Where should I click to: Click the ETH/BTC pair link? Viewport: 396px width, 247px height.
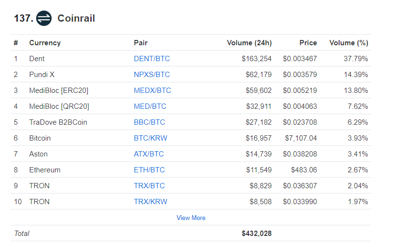point(150,170)
